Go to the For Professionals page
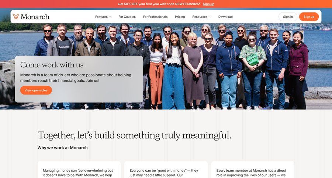 pyautogui.click(x=155, y=17)
